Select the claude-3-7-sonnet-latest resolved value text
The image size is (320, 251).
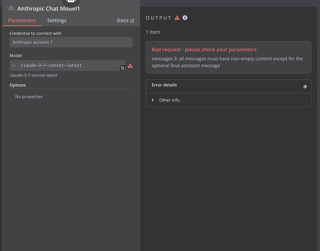33,75
